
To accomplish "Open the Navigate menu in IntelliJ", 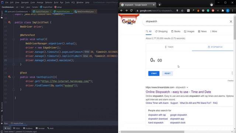I will (25, 3).
